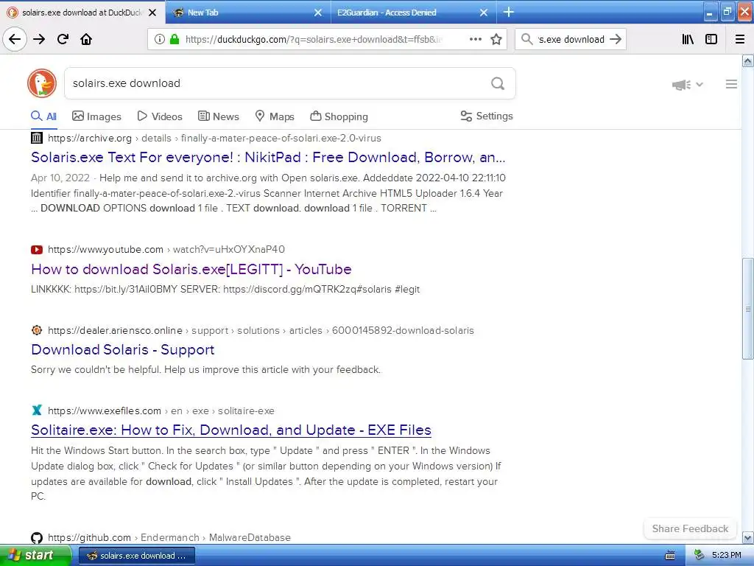Open the Library bookmarks icon
Screen dimensions: 754x566
tap(688, 39)
